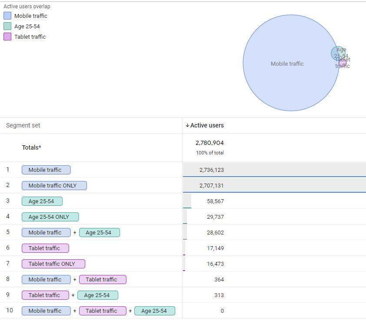The height and width of the screenshot is (328, 366).
Task: Select the small Tablet traffic circle in Venn diagram
Action: pyautogui.click(x=343, y=64)
